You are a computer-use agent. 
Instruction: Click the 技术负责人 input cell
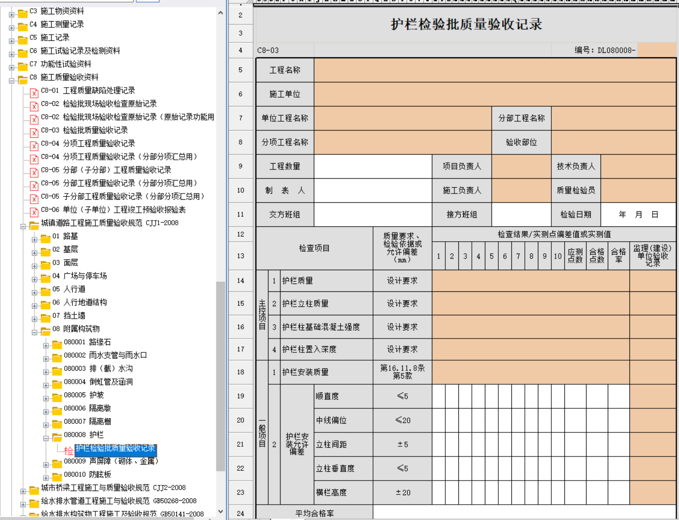(639, 166)
